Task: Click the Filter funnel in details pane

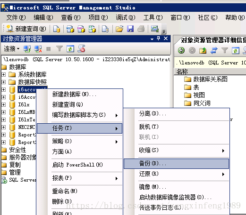Action: tap(225, 50)
